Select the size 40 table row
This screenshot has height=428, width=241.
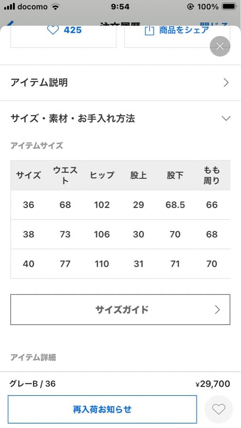tap(120, 264)
